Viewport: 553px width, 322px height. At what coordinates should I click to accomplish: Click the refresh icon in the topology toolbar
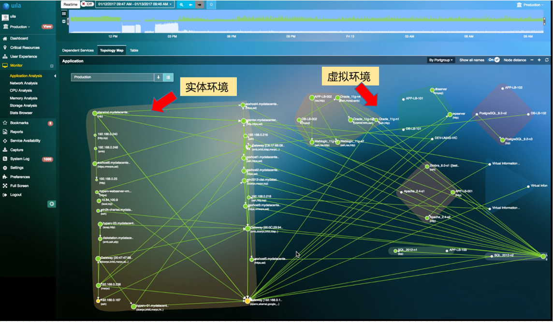click(x=547, y=60)
